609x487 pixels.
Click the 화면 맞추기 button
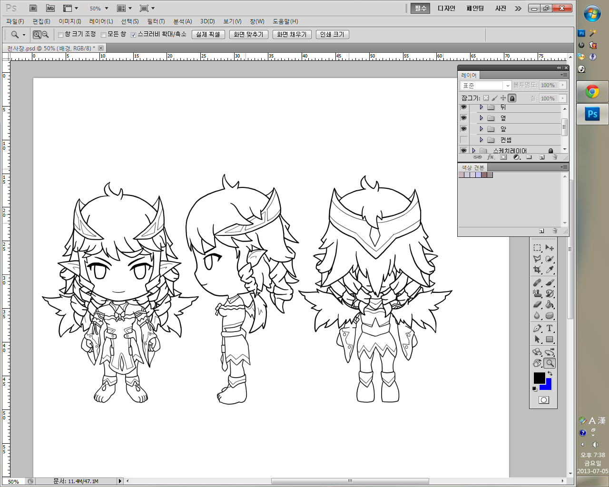(248, 34)
